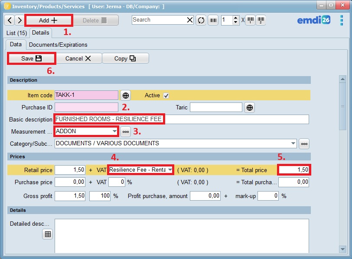This screenshot has width=352, height=259.
Task: Click the Retail price field
Action: pos(70,170)
